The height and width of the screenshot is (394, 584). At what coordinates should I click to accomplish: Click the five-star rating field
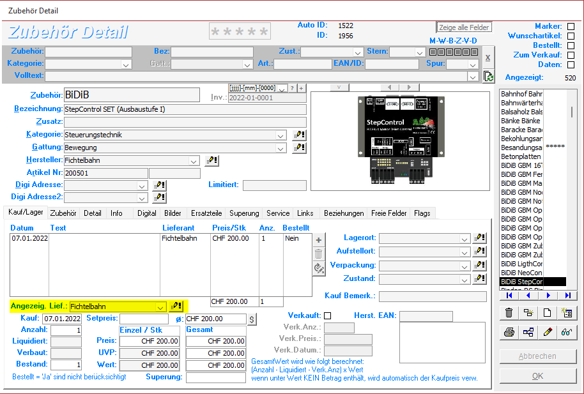[240, 31]
